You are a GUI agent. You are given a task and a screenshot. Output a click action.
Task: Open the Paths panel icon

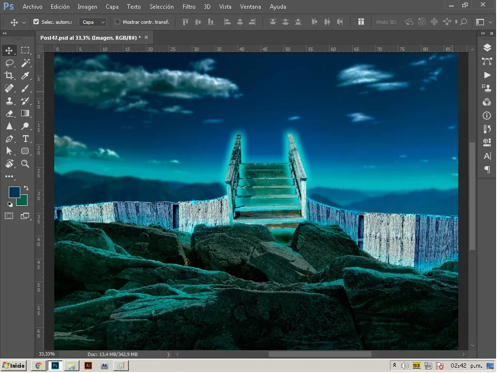[487, 61]
